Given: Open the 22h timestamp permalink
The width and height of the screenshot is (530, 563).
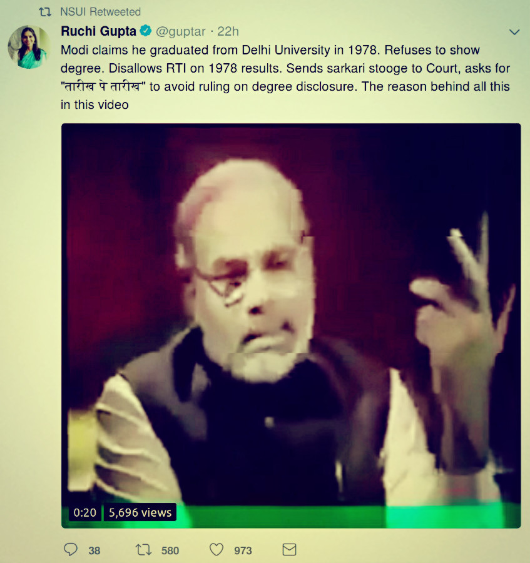Looking at the screenshot, I should (x=228, y=32).
